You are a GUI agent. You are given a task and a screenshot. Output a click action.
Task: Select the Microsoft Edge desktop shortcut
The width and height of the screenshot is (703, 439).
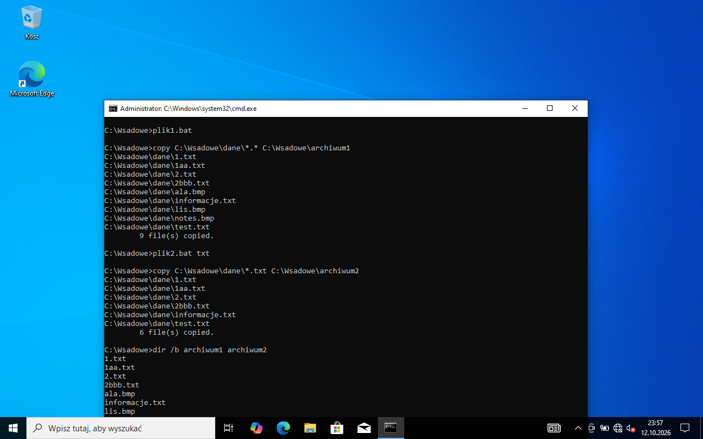tap(32, 79)
